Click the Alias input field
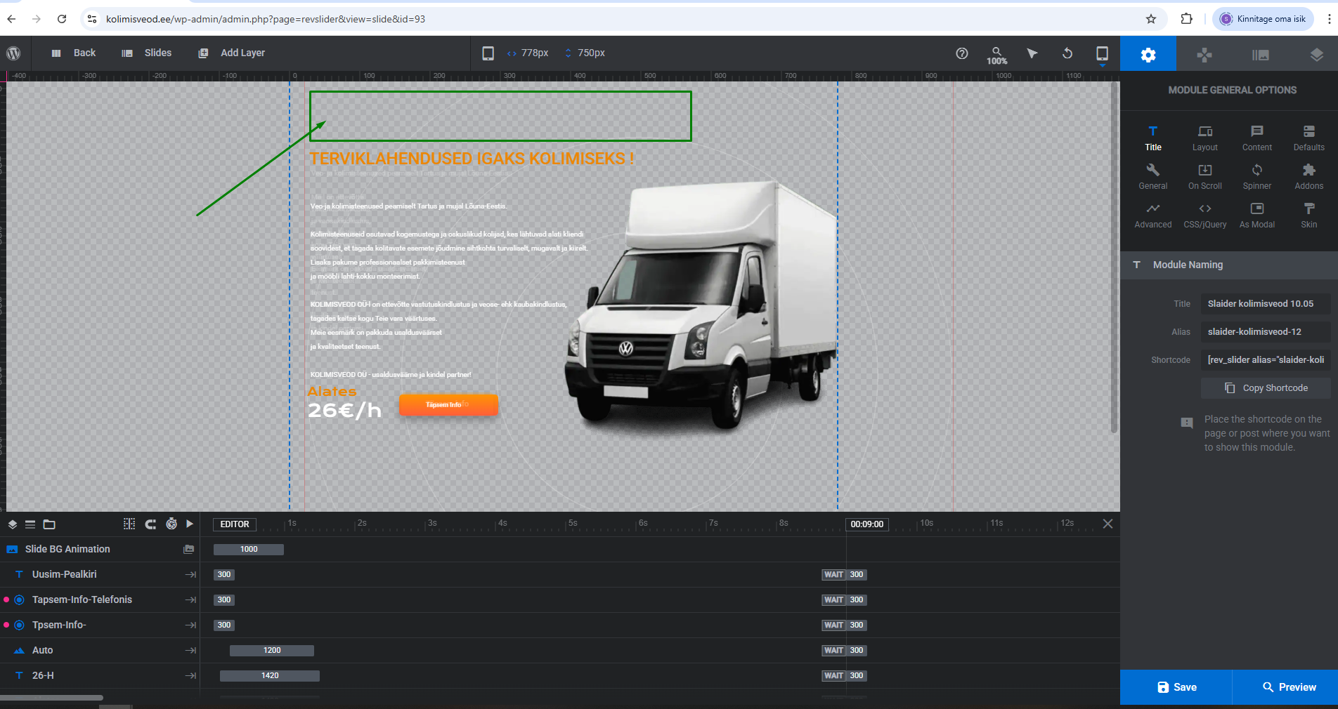 click(x=1265, y=332)
